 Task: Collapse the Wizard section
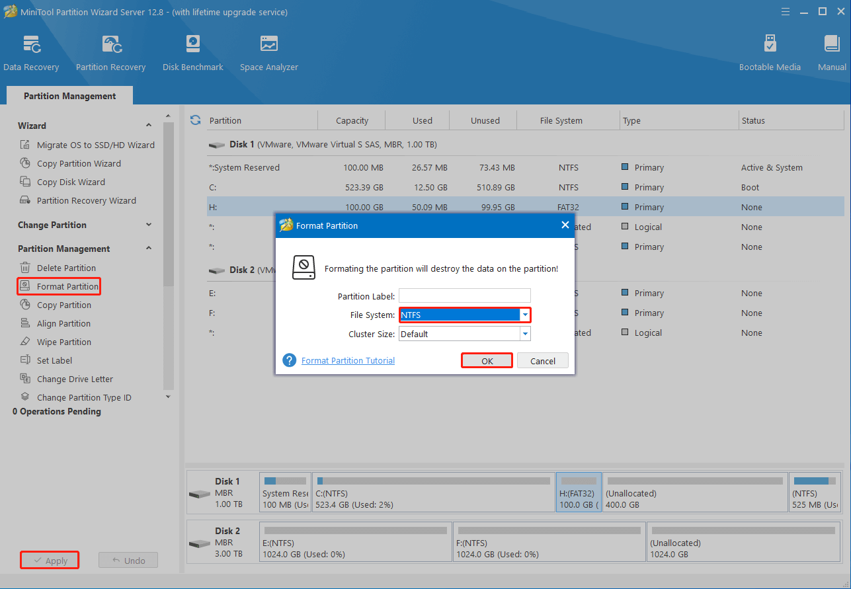click(149, 126)
